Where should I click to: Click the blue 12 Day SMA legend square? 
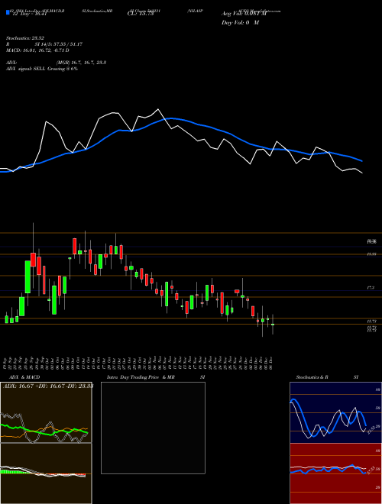coord(8,12)
